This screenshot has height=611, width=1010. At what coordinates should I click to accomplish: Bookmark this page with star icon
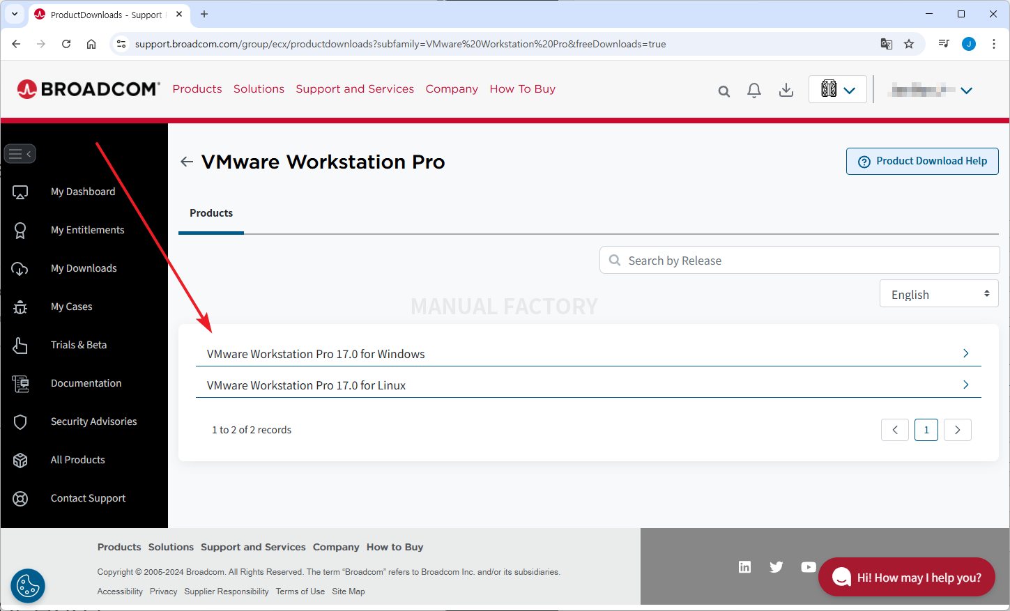[909, 44]
